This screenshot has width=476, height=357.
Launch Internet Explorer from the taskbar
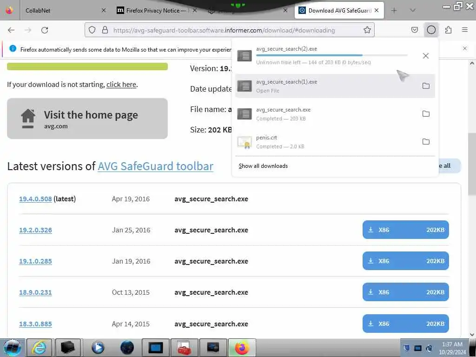40,348
